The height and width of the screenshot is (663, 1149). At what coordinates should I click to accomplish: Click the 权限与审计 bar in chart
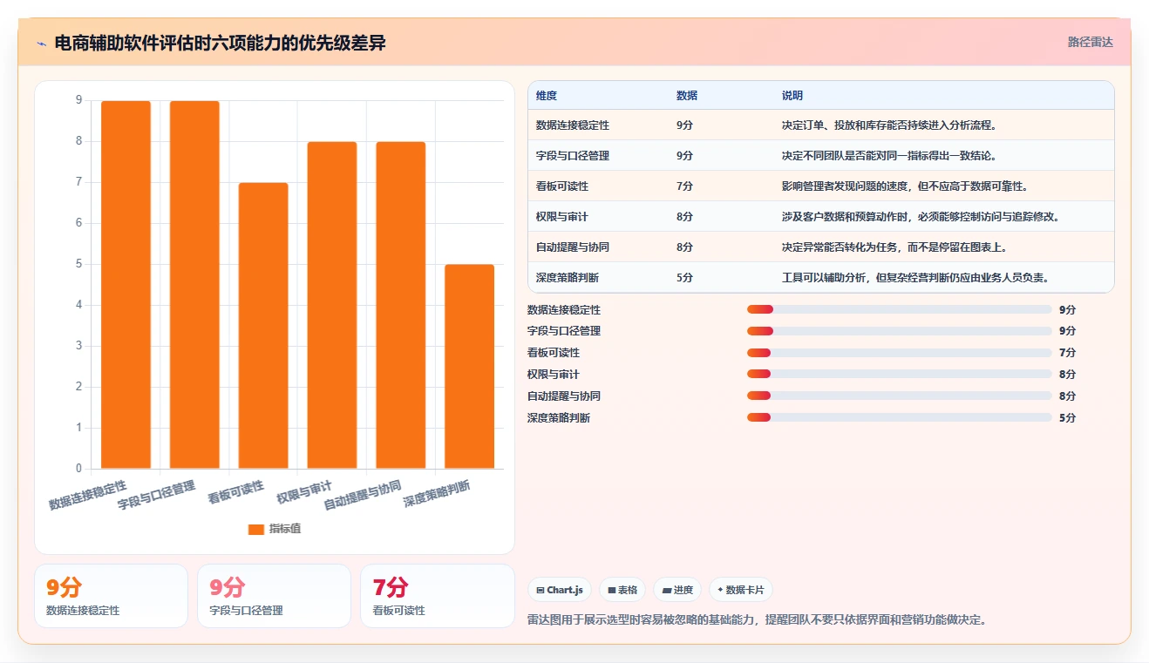332,305
